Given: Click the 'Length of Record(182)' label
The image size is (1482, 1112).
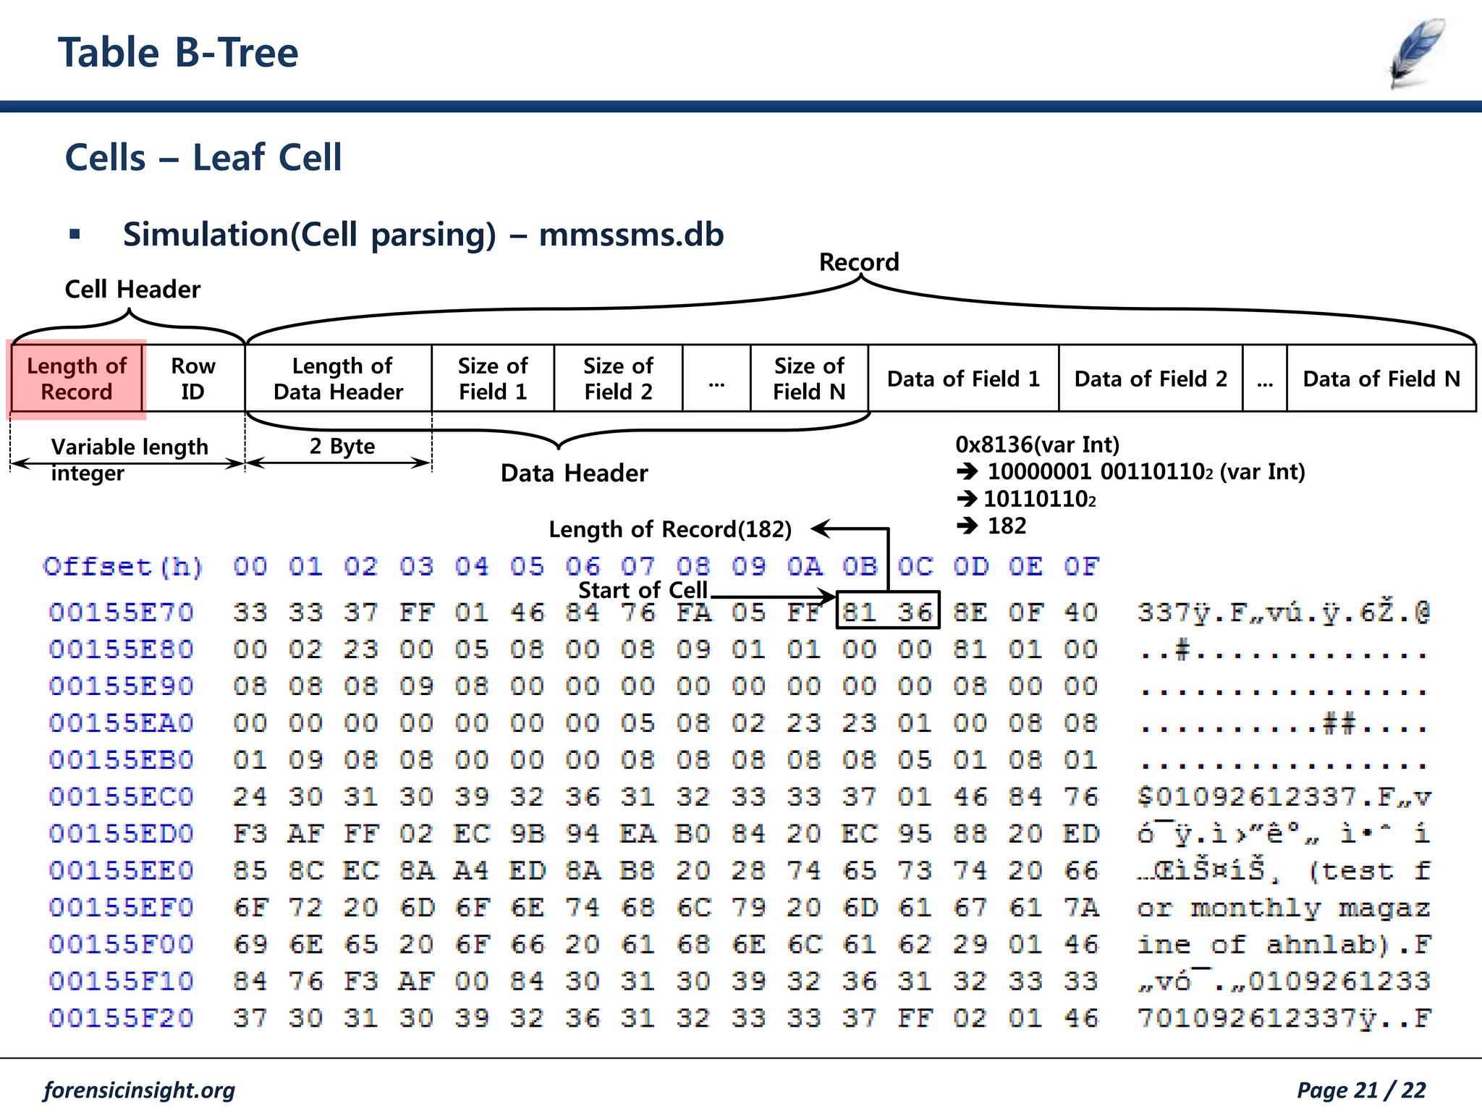Looking at the screenshot, I should 670,529.
